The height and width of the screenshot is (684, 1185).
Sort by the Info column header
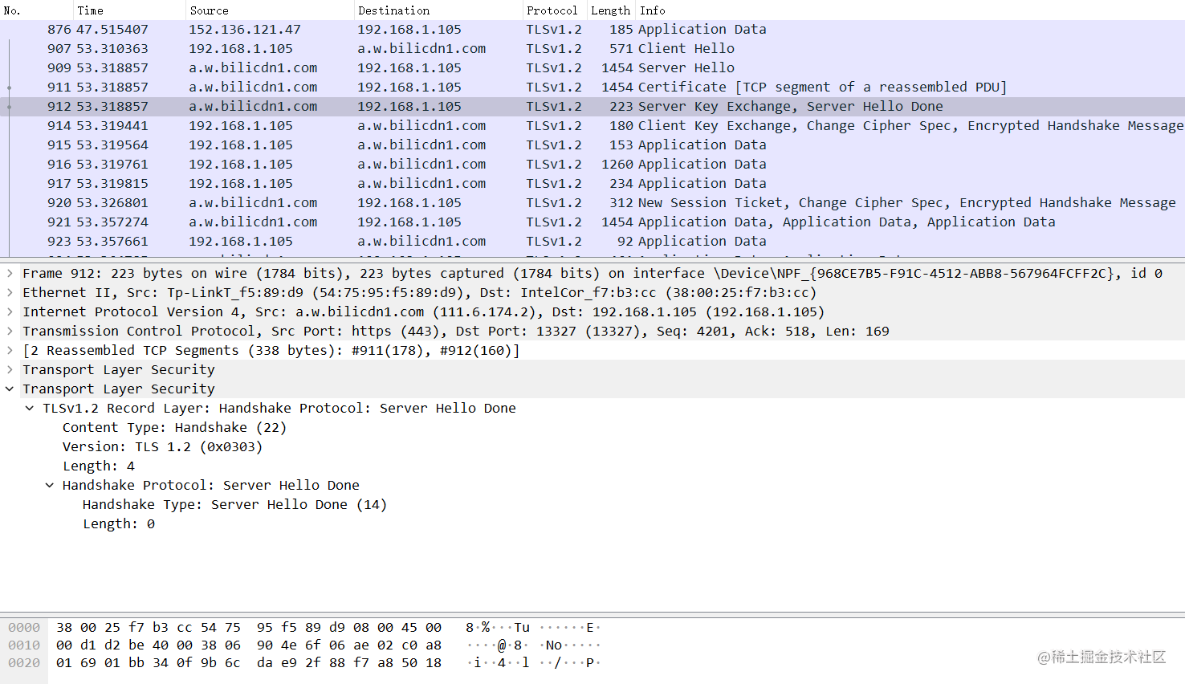tap(910, 10)
